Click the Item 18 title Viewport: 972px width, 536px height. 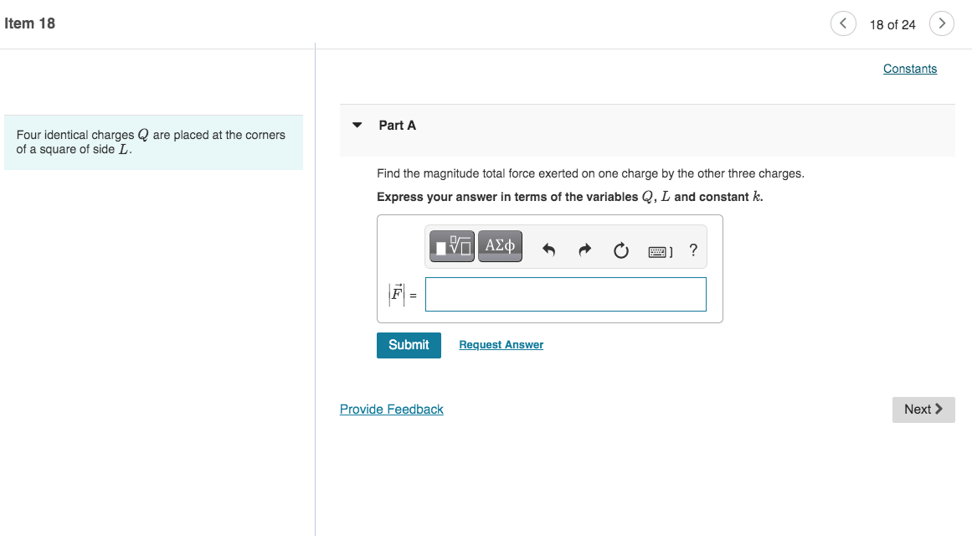click(29, 23)
